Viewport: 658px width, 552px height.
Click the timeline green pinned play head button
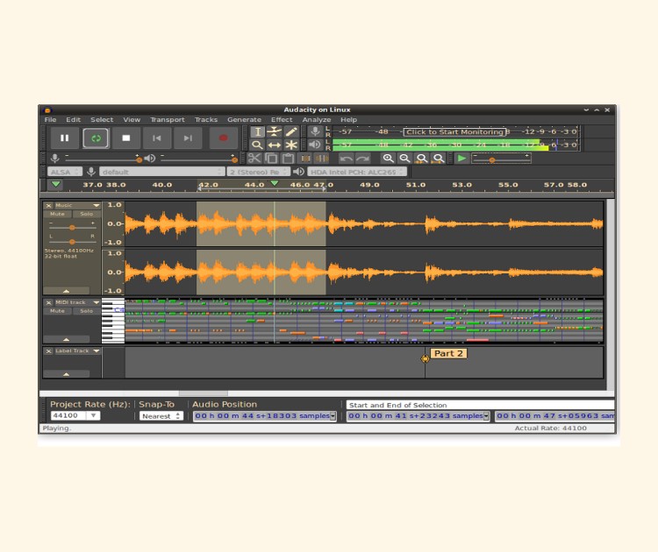pyautogui.click(x=55, y=184)
